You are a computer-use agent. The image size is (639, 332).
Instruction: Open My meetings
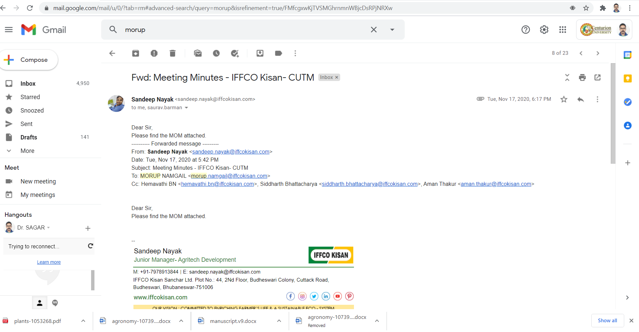tap(38, 195)
